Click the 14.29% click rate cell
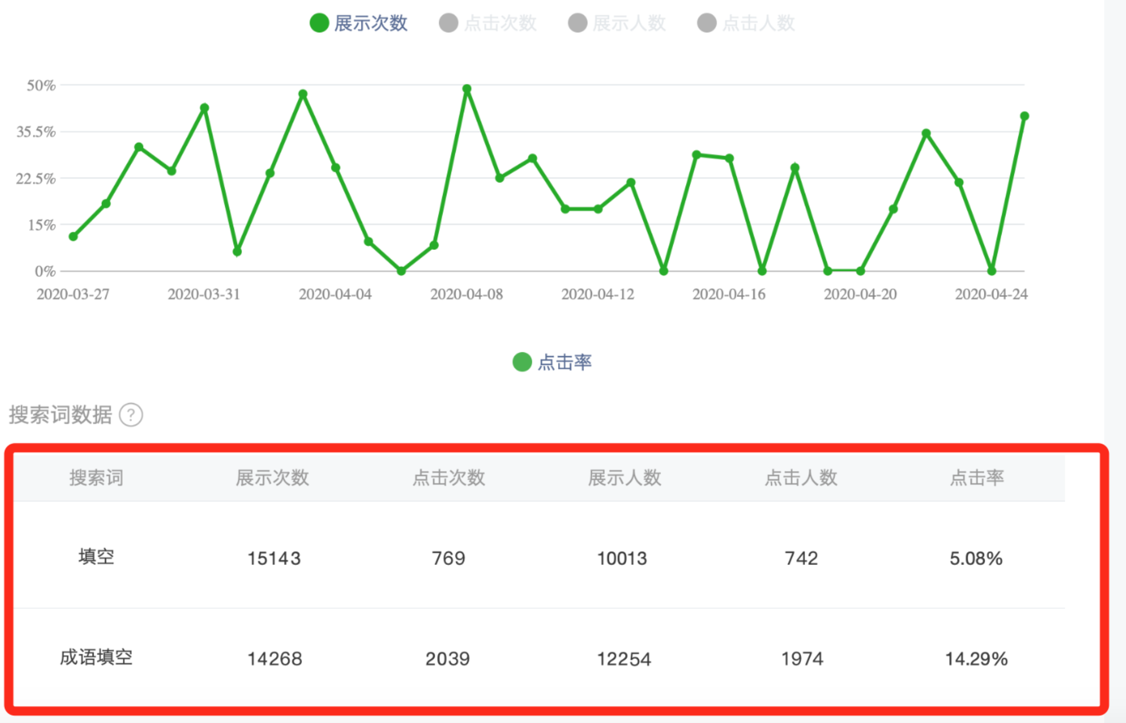The height and width of the screenshot is (723, 1126). (976, 659)
